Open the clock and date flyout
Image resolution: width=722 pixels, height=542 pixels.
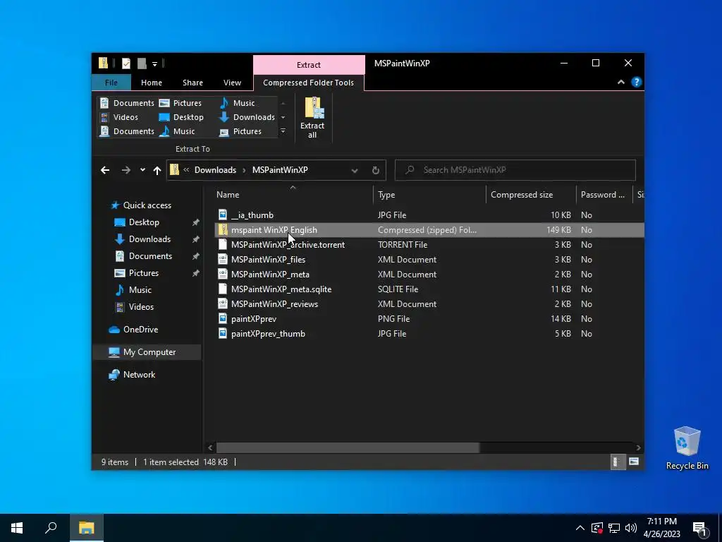click(661, 528)
